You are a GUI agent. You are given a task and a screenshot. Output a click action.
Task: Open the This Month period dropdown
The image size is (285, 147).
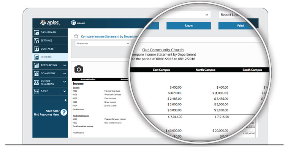pos(103,44)
